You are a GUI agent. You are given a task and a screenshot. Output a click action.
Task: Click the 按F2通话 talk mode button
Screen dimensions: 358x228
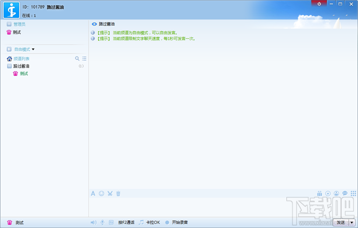[126, 222]
